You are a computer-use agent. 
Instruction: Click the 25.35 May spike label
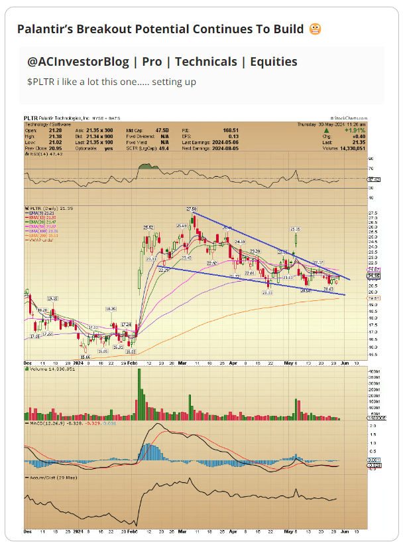point(296,229)
